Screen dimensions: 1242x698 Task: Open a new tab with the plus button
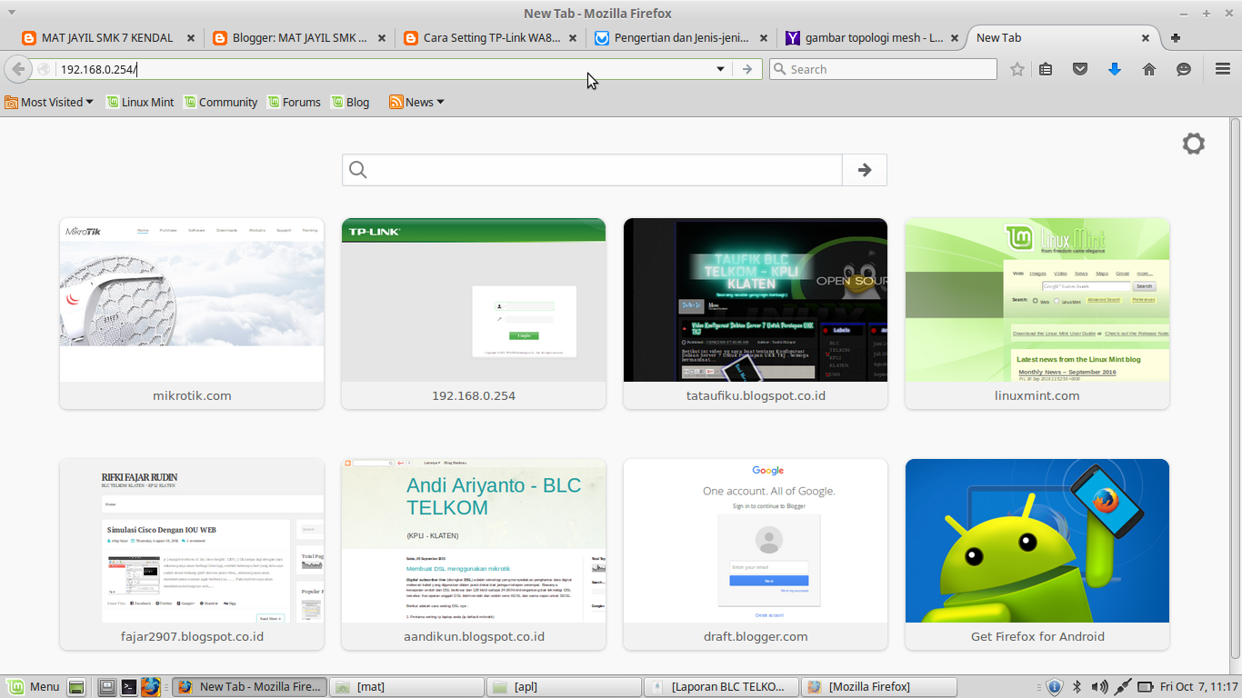coord(1176,38)
